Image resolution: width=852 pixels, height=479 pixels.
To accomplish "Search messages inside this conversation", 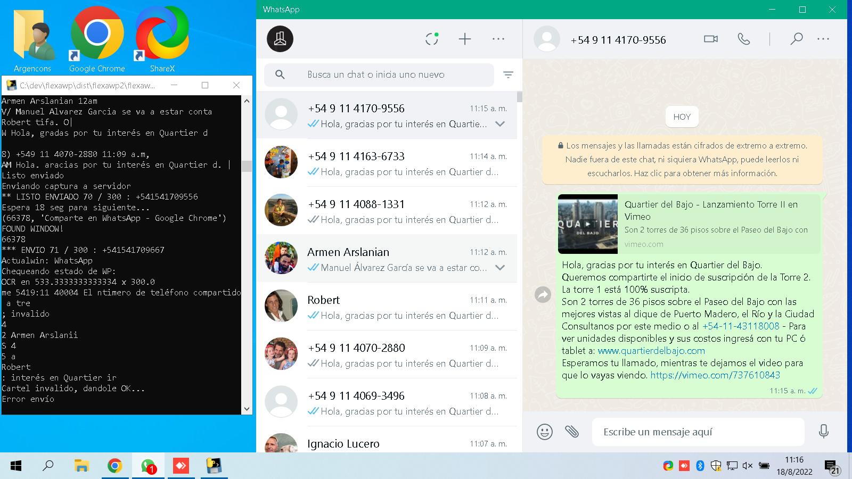I will pyautogui.click(x=797, y=39).
